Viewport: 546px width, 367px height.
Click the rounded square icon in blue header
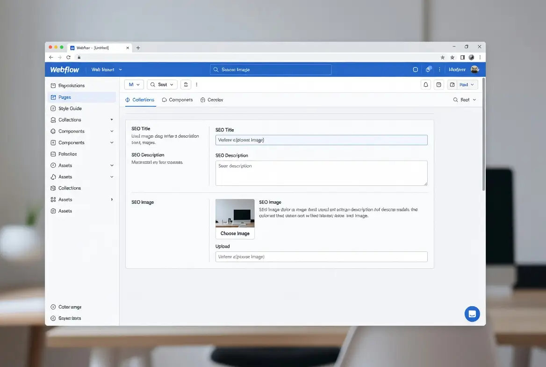click(415, 69)
